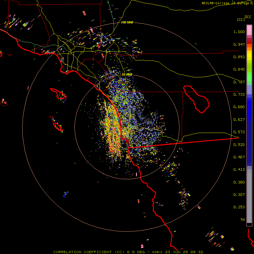This screenshot has height=254, width=254.
Task: Click the 0.573 legend value
Action: (239, 132)
